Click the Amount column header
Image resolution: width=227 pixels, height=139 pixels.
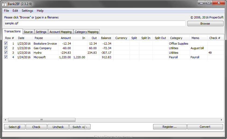click(66, 38)
